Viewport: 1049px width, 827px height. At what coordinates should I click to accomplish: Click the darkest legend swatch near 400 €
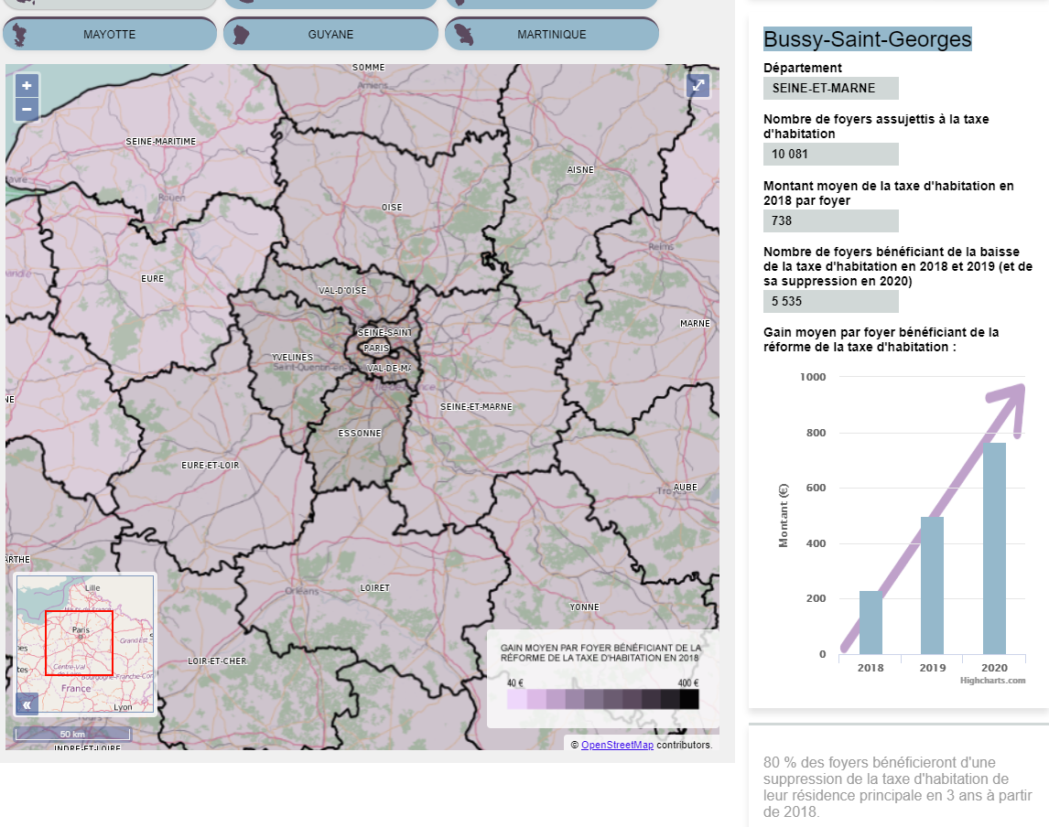pyautogui.click(x=688, y=700)
